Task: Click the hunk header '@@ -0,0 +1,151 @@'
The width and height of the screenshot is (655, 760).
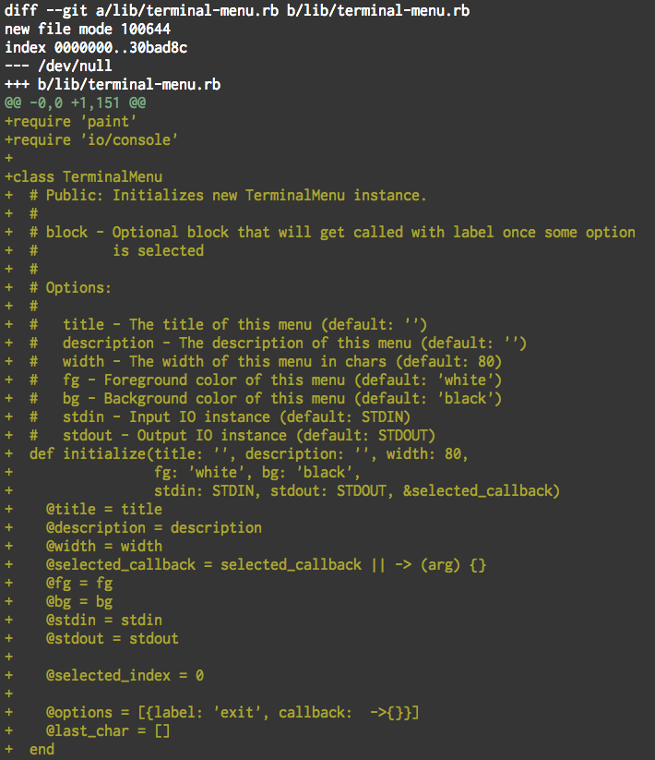Action: pyautogui.click(x=75, y=103)
